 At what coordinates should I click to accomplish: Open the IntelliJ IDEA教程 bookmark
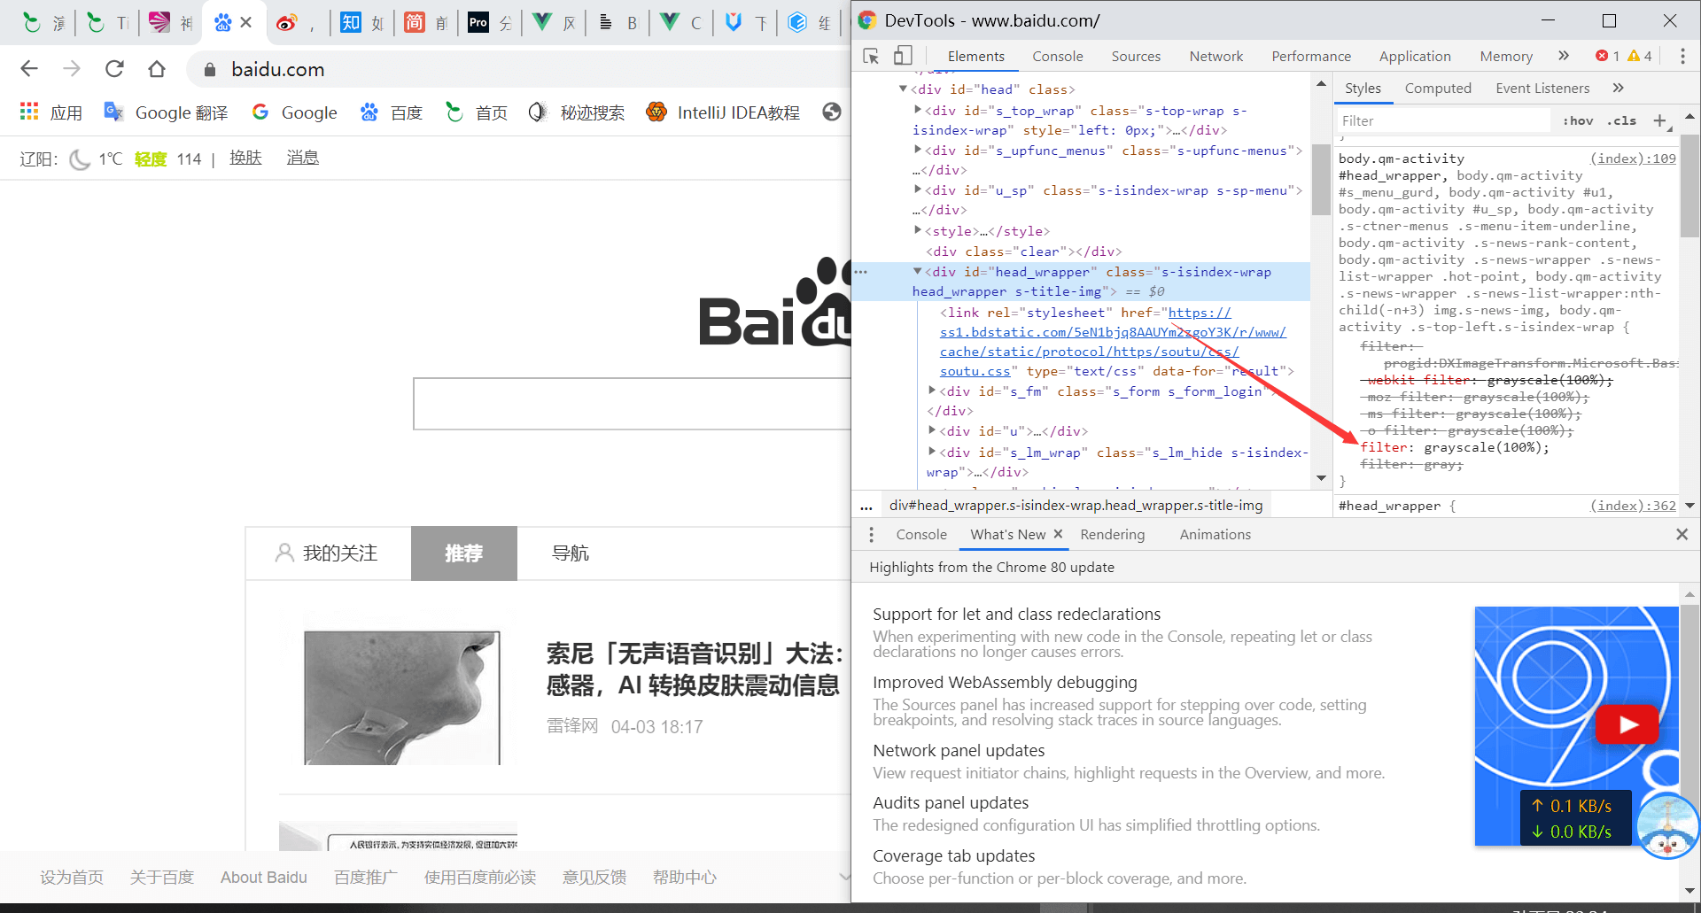click(723, 112)
